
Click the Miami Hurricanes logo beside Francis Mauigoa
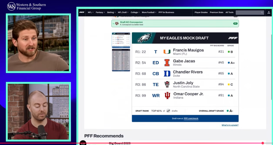[x=167, y=52]
